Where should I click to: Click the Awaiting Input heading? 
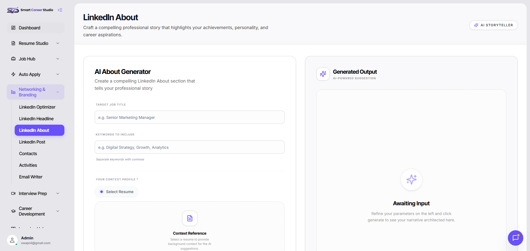[411, 203]
